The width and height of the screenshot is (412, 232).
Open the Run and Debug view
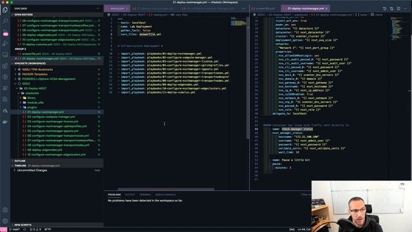coord(5,44)
